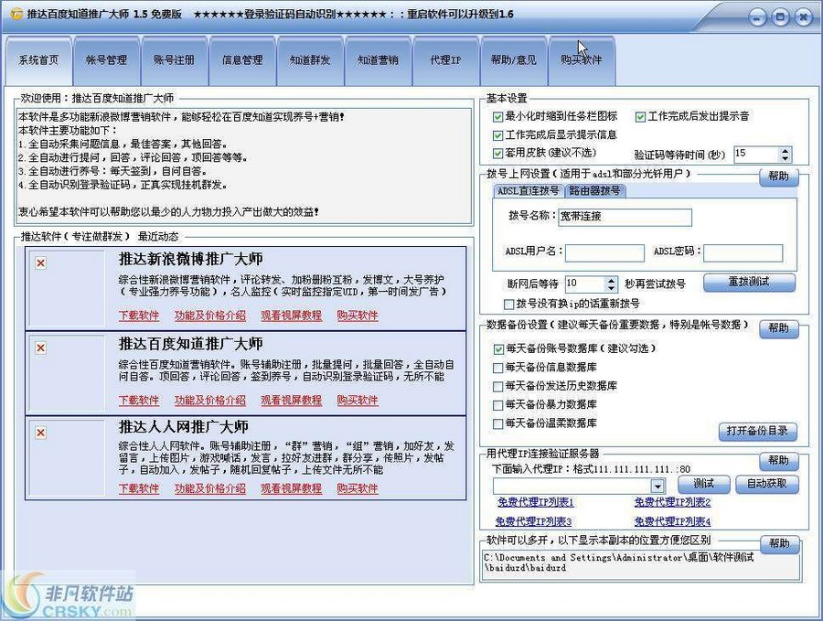Click 购买软件 link for 人人网推广大师
The image size is (823, 621).
click(x=358, y=488)
